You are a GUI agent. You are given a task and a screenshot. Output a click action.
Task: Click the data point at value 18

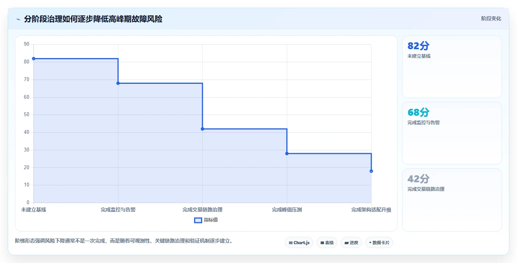coord(371,171)
